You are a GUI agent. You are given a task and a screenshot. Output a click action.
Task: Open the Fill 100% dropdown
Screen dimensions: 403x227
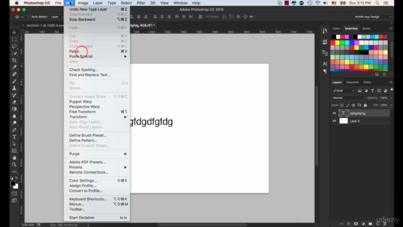coord(392,105)
